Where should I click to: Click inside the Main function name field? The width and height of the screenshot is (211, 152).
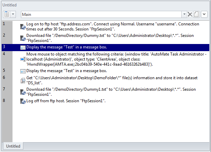pyautogui.click(x=101, y=14)
